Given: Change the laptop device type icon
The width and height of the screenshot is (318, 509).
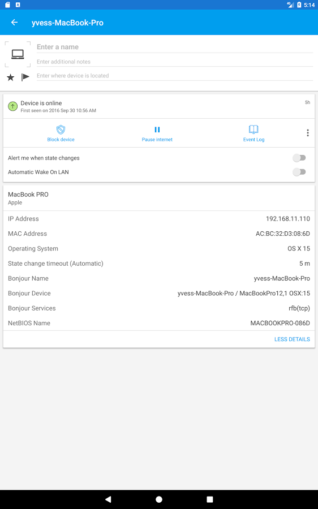Looking at the screenshot, I should pyautogui.click(x=18, y=54).
